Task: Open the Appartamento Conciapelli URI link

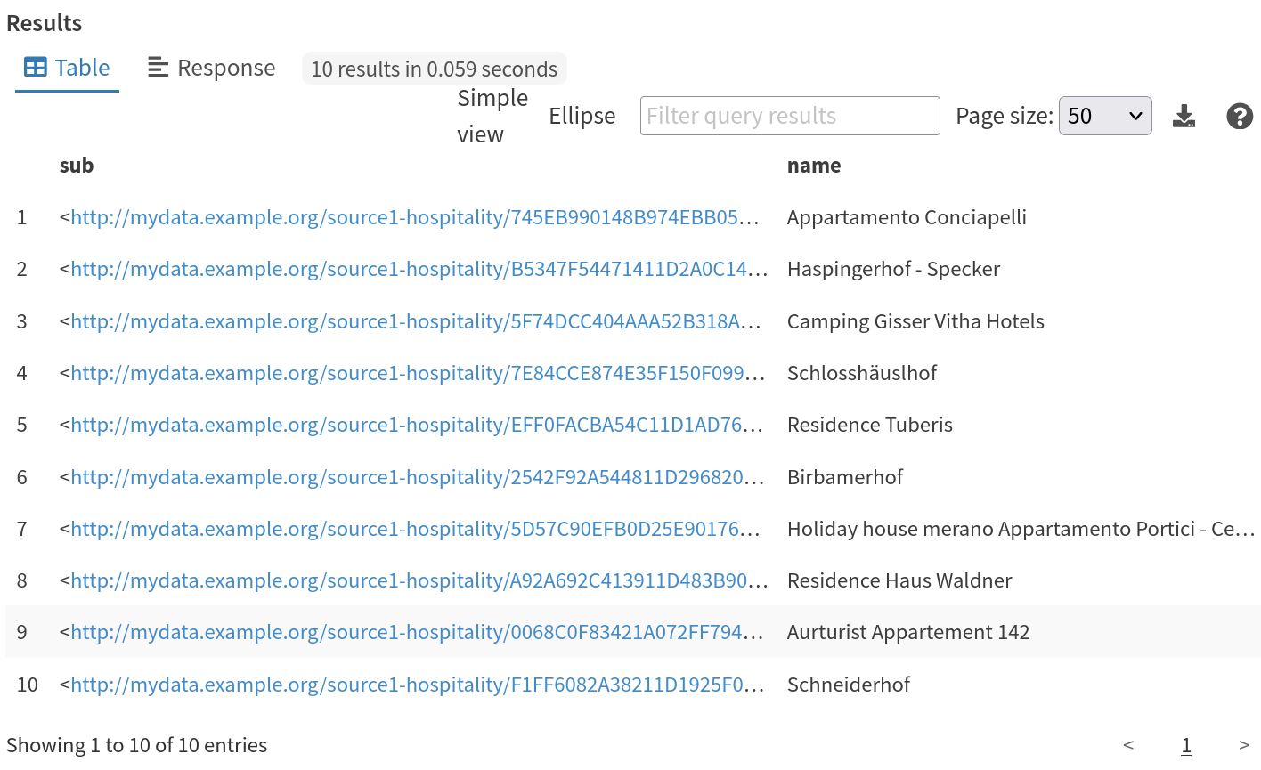Action: 414,217
